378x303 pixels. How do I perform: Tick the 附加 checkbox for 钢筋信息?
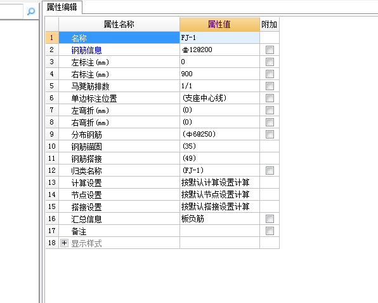point(270,50)
